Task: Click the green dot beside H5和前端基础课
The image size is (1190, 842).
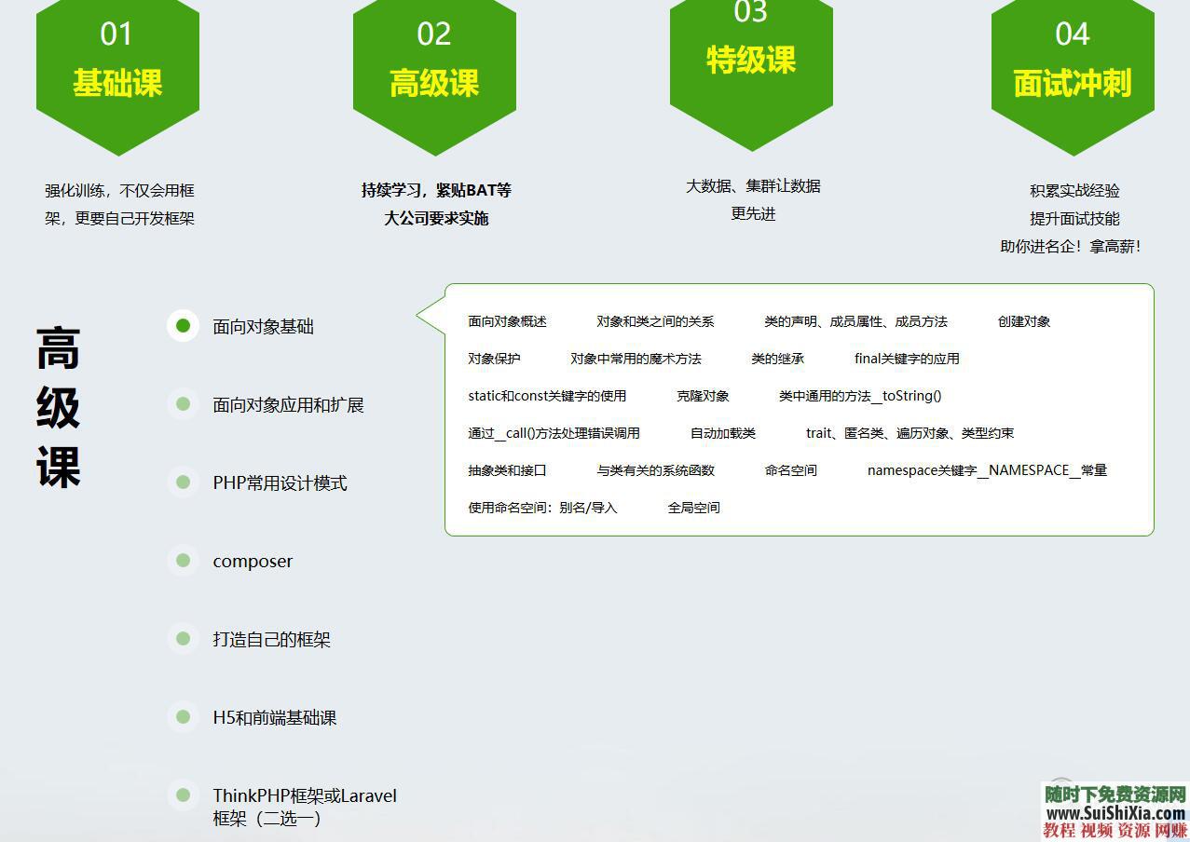Action: point(183,717)
